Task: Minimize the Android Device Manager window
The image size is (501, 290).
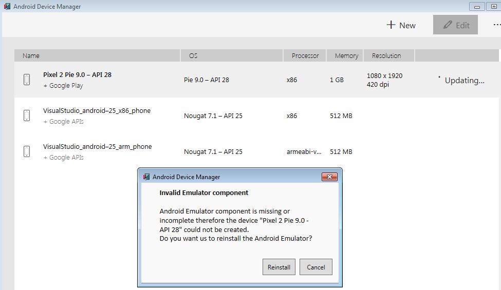Action: pos(477,6)
